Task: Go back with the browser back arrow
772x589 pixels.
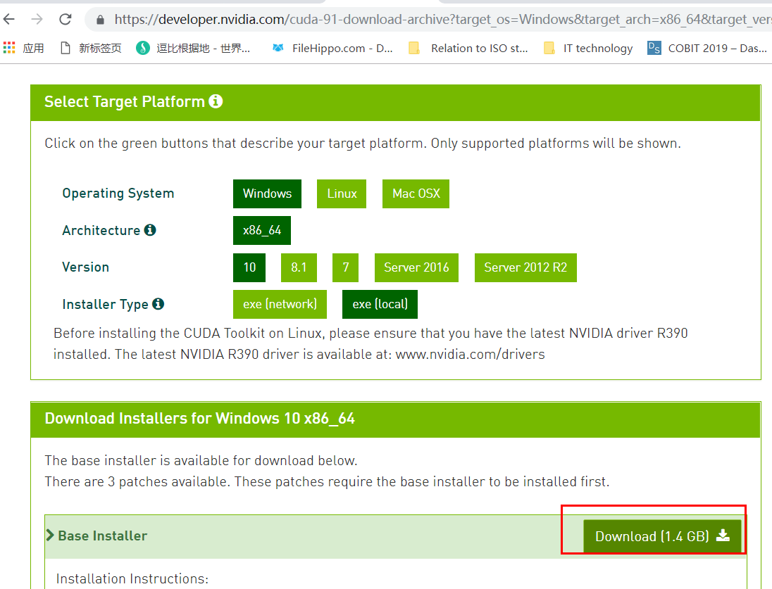Action: (x=9, y=19)
